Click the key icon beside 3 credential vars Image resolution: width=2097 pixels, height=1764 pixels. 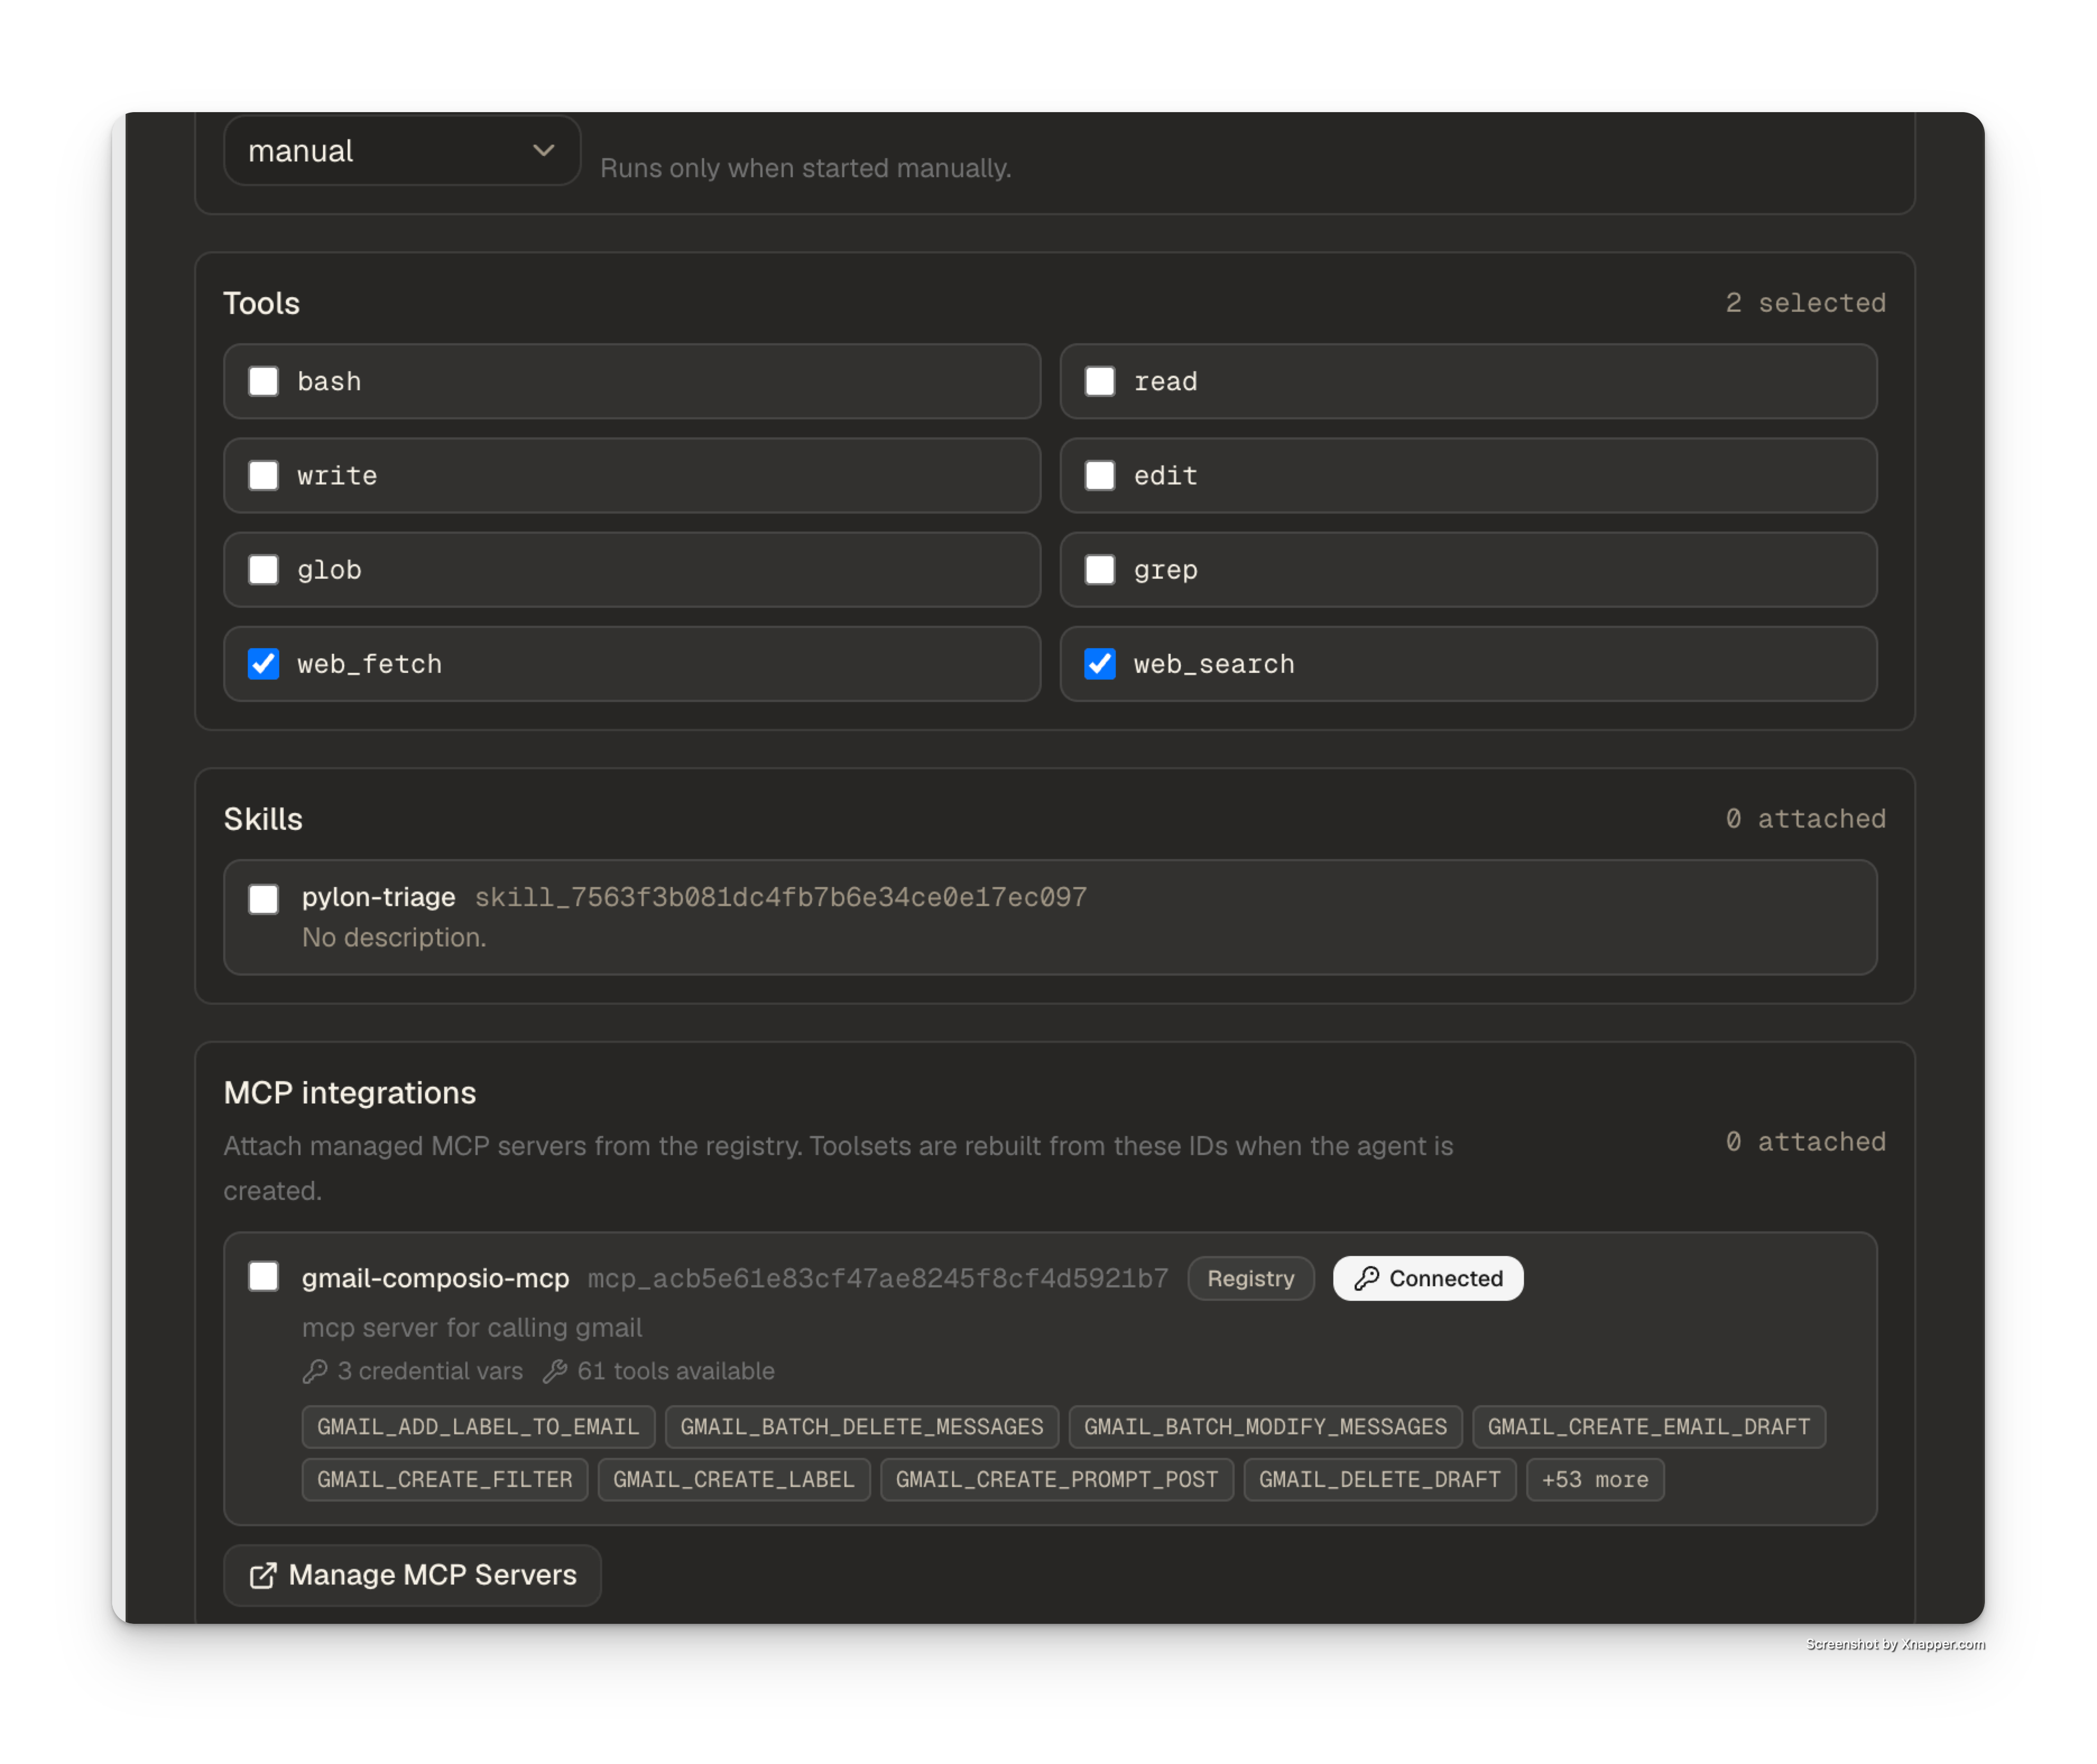click(315, 1370)
